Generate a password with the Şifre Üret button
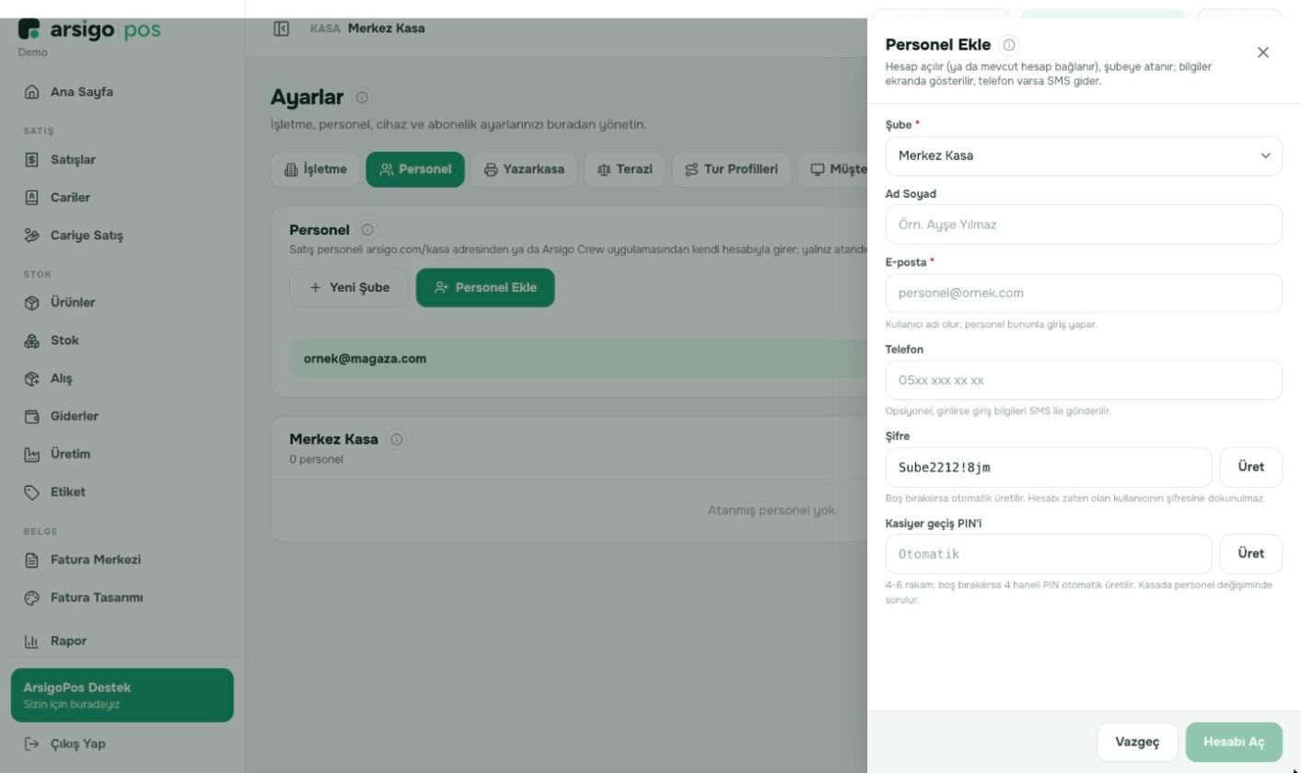 coord(1251,467)
